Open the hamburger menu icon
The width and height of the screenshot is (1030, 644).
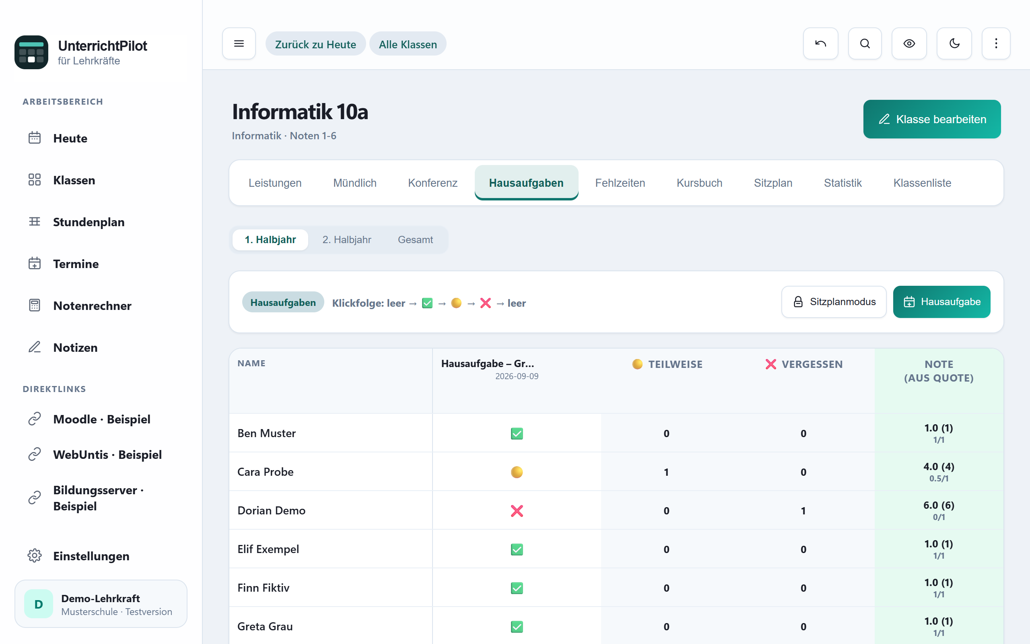pos(239,43)
